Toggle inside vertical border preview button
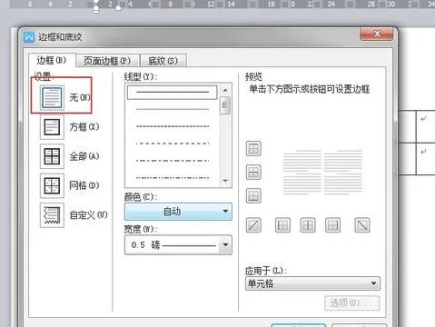Image resolution: width=435 pixels, height=327 pixels. 308,225
